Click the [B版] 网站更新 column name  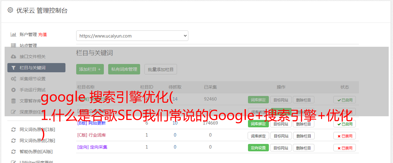point(91,123)
